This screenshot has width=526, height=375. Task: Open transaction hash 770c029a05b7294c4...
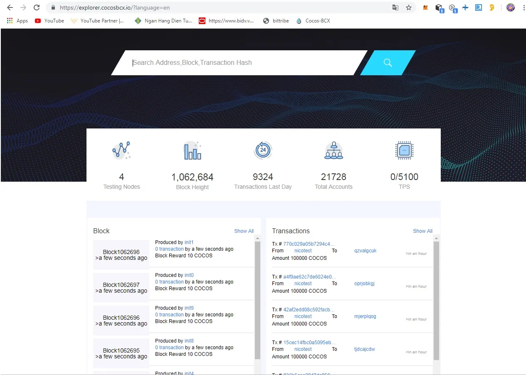[x=309, y=244]
